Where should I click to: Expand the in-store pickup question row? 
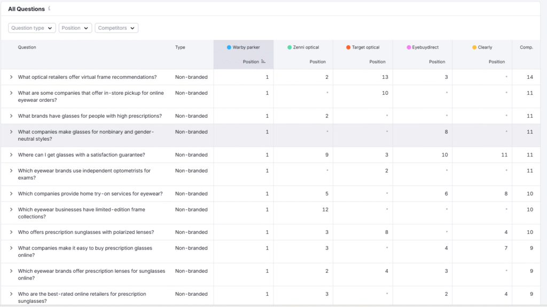[x=11, y=93]
